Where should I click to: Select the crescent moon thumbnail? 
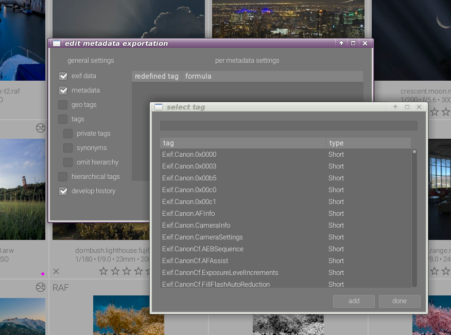pos(412,40)
